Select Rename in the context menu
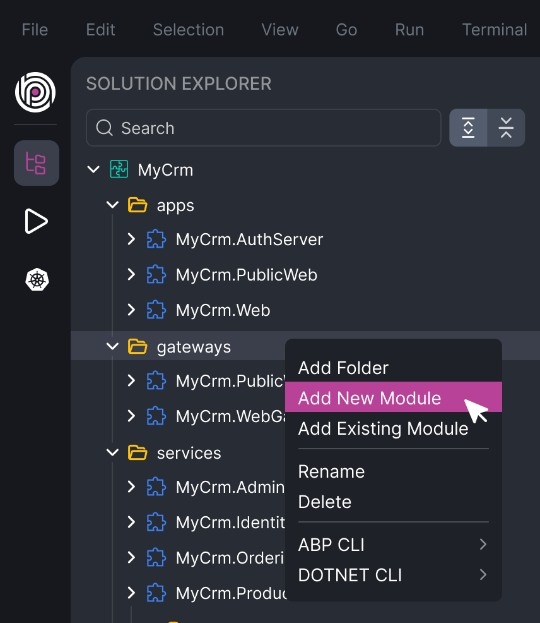The height and width of the screenshot is (623, 540). (394, 471)
